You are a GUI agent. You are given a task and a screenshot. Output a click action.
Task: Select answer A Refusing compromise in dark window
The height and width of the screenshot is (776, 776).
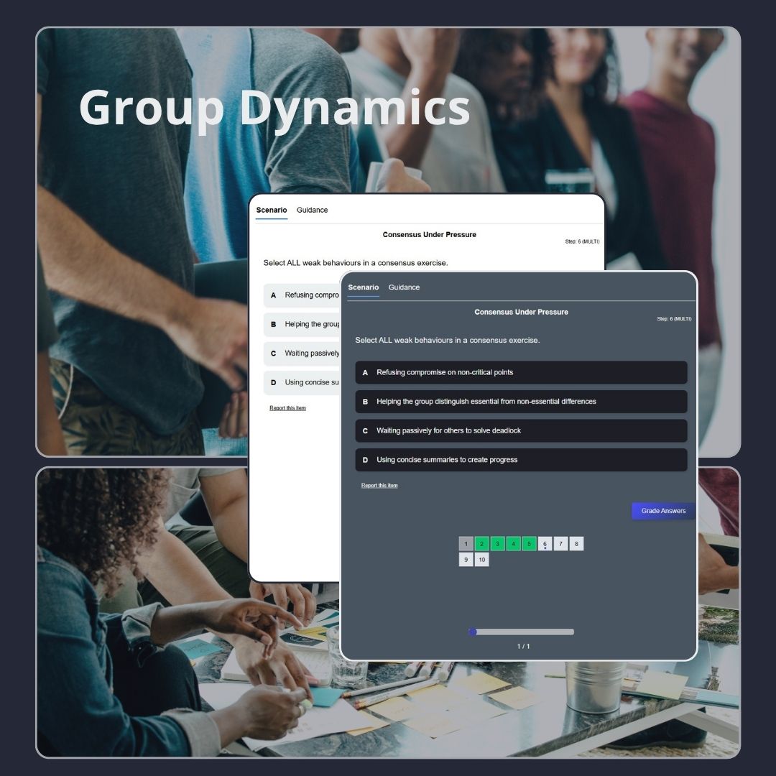click(521, 373)
